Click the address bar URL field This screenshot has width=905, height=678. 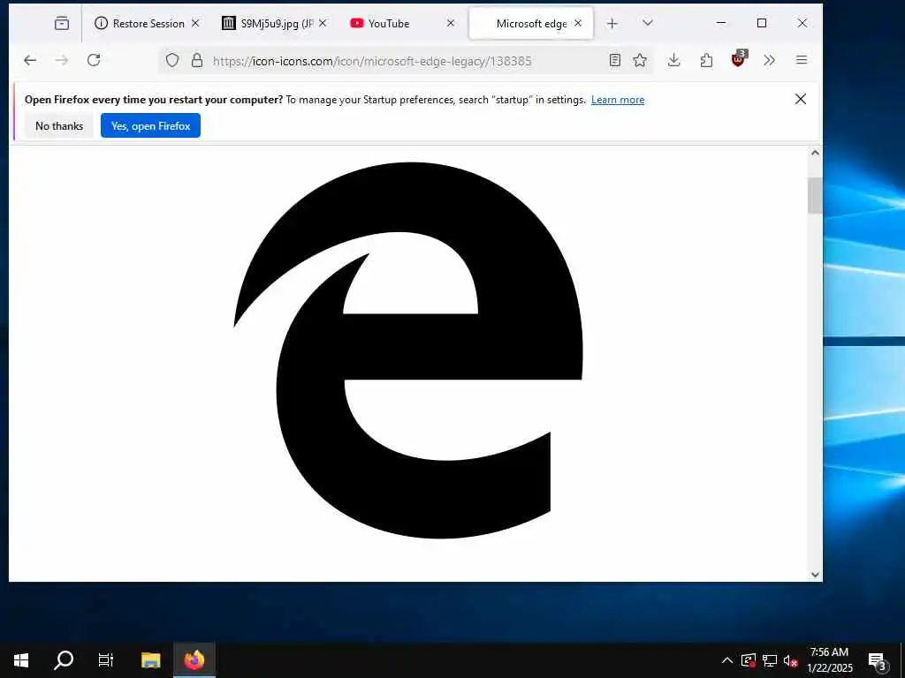click(404, 61)
